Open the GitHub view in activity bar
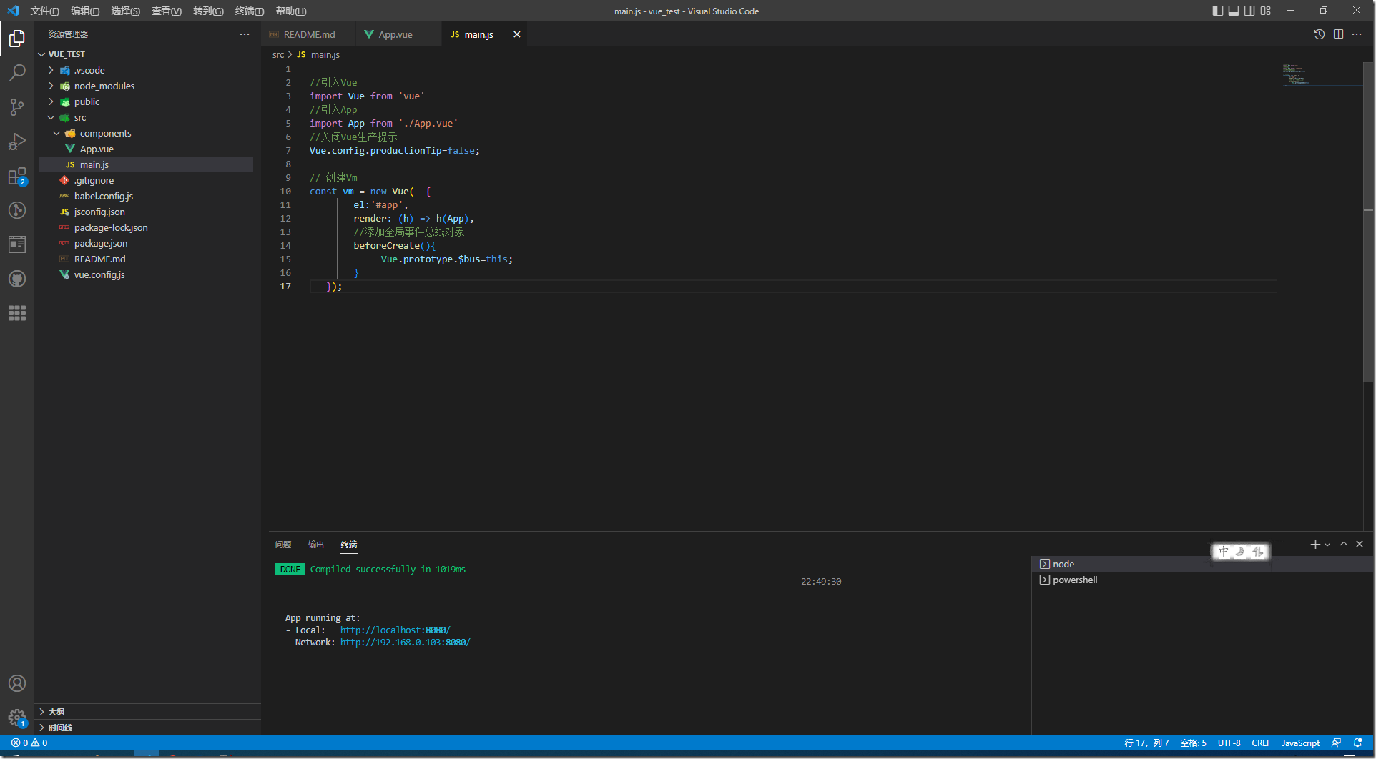Screen dimensions: 1376x759 click(17, 279)
